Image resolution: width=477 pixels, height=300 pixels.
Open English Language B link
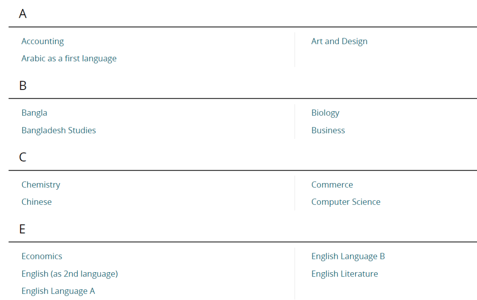click(348, 256)
